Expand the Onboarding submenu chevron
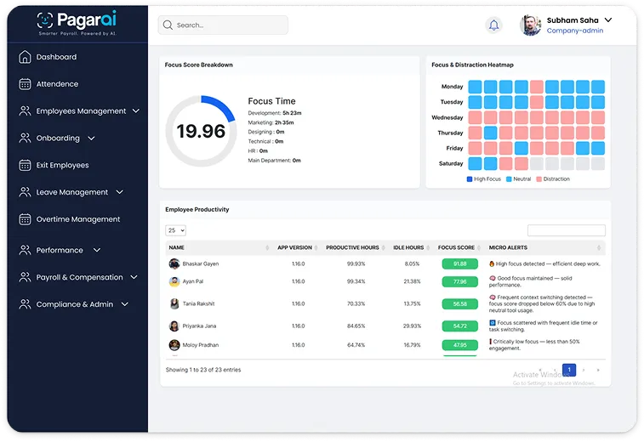This screenshot has height=442, width=644. tap(91, 139)
